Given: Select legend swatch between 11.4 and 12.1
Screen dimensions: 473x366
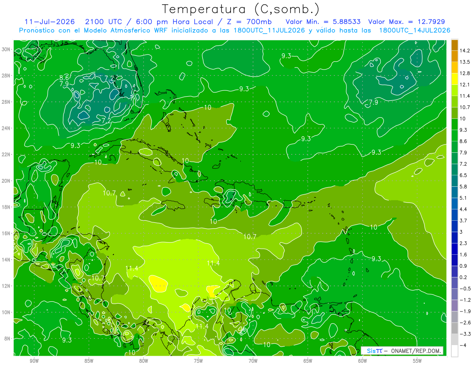Looking at the screenshot, I should point(454,90).
